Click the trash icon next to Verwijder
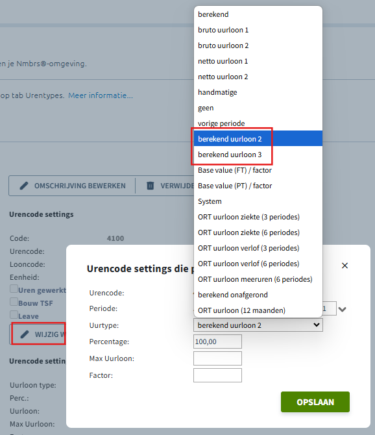The height and width of the screenshot is (435, 375). pyautogui.click(x=151, y=186)
